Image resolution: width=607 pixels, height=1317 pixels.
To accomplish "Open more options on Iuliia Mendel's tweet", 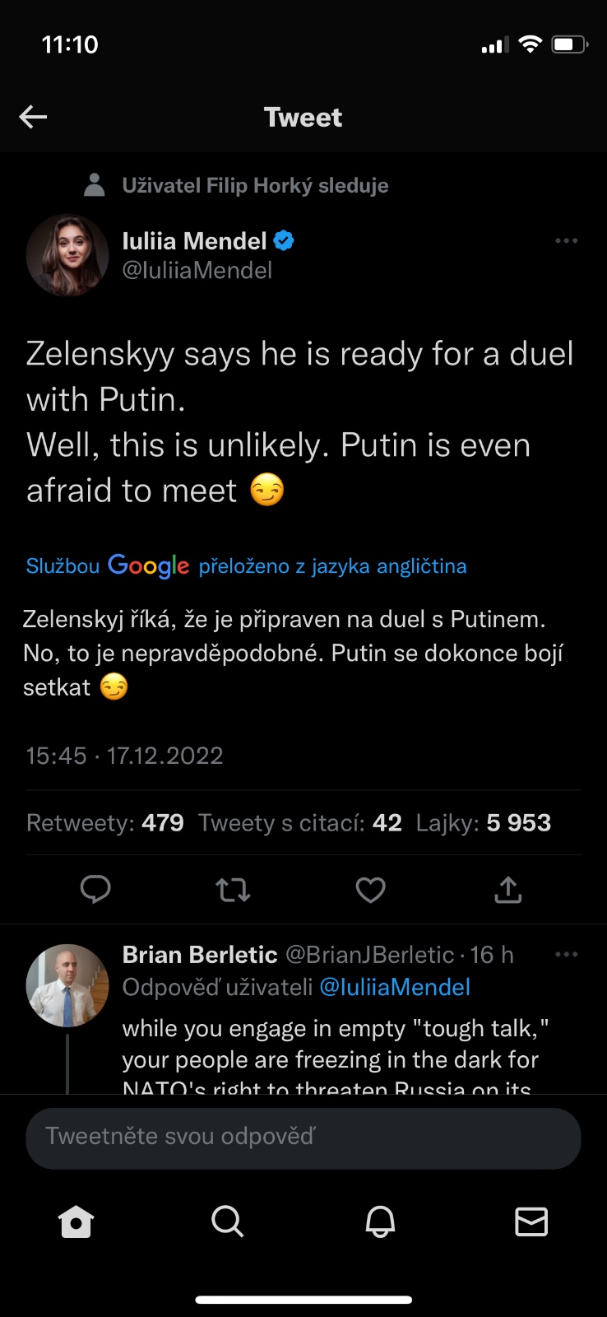I will point(566,241).
